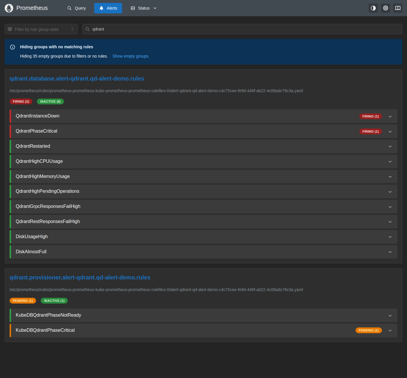Click FIRING (1) badge on QdrantInstanceDown
This screenshot has width=407, height=378.
click(x=370, y=116)
